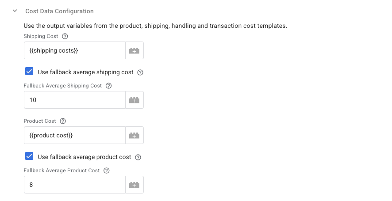Click the 'Use fallback average product cost' label text

(x=84, y=157)
